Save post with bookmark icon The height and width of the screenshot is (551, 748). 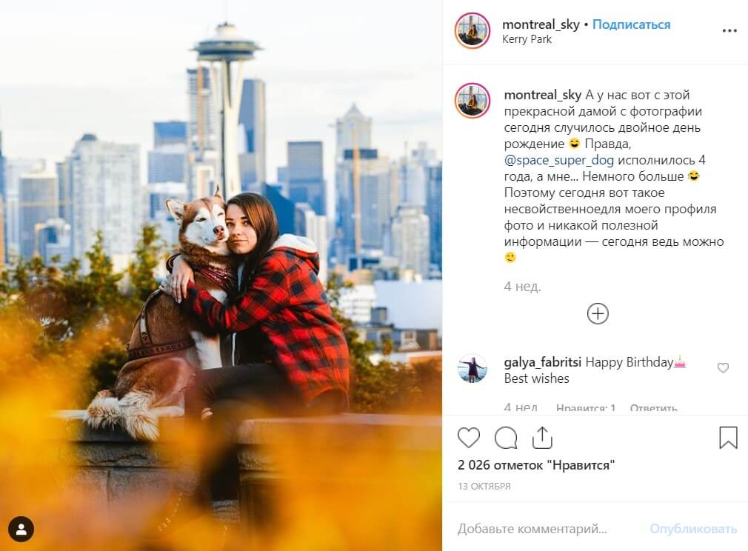click(x=728, y=438)
